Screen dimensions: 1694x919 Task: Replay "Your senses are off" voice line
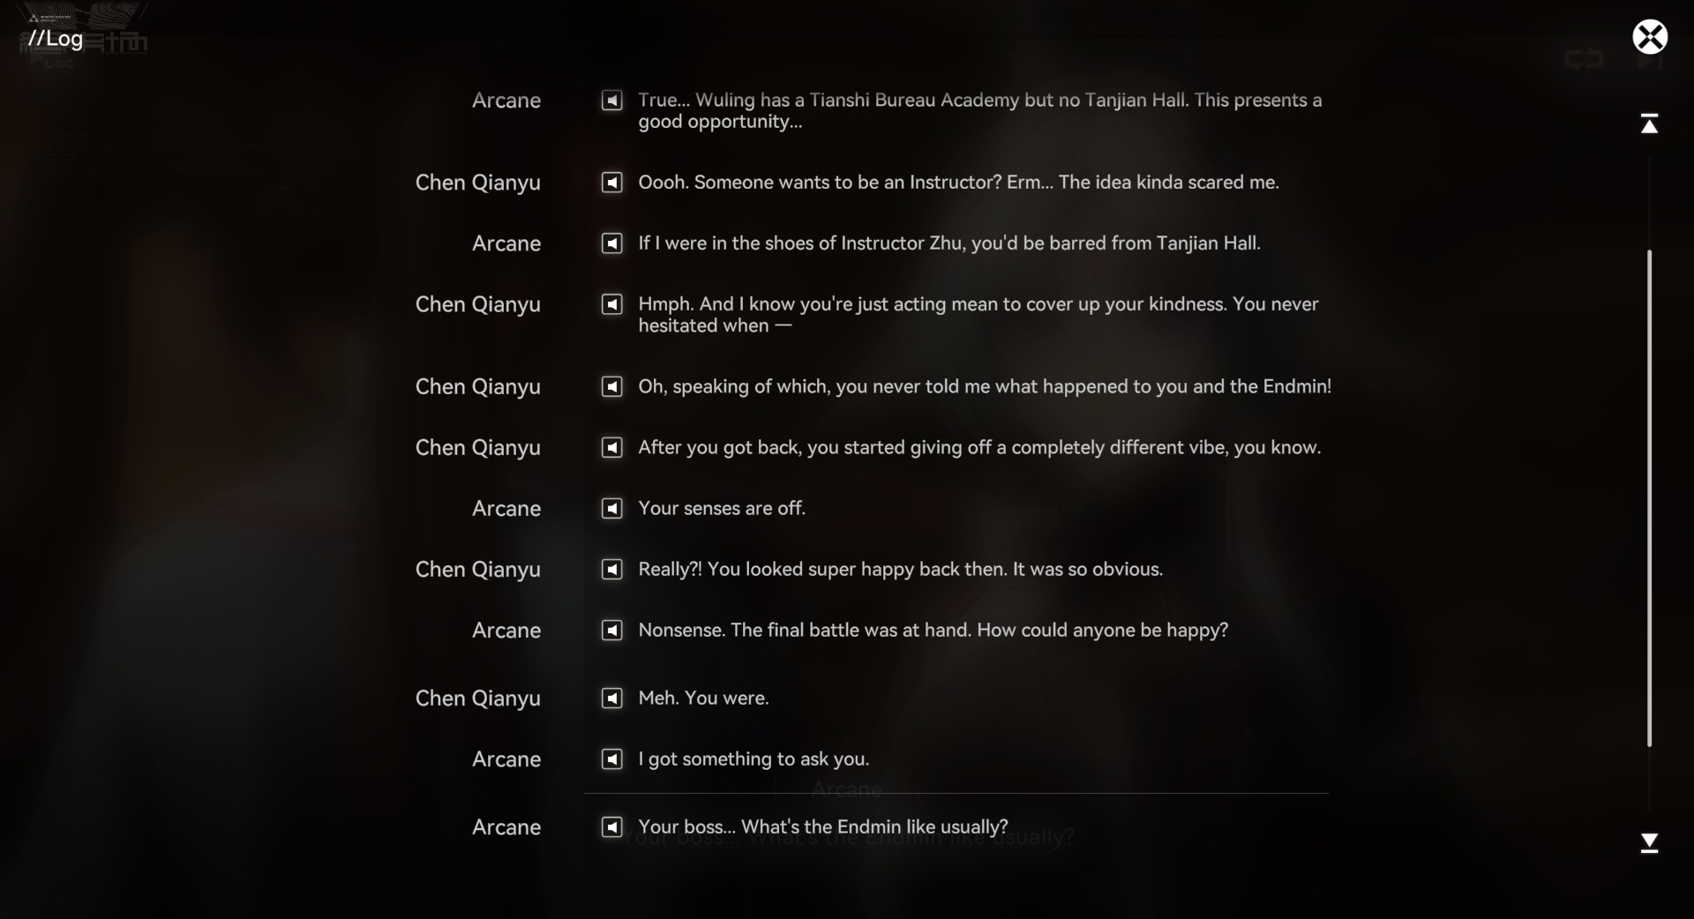point(611,508)
